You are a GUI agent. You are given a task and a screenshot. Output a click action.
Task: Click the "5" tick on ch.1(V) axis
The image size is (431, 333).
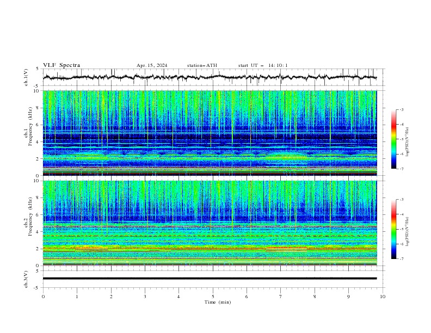pyautogui.click(x=37, y=69)
